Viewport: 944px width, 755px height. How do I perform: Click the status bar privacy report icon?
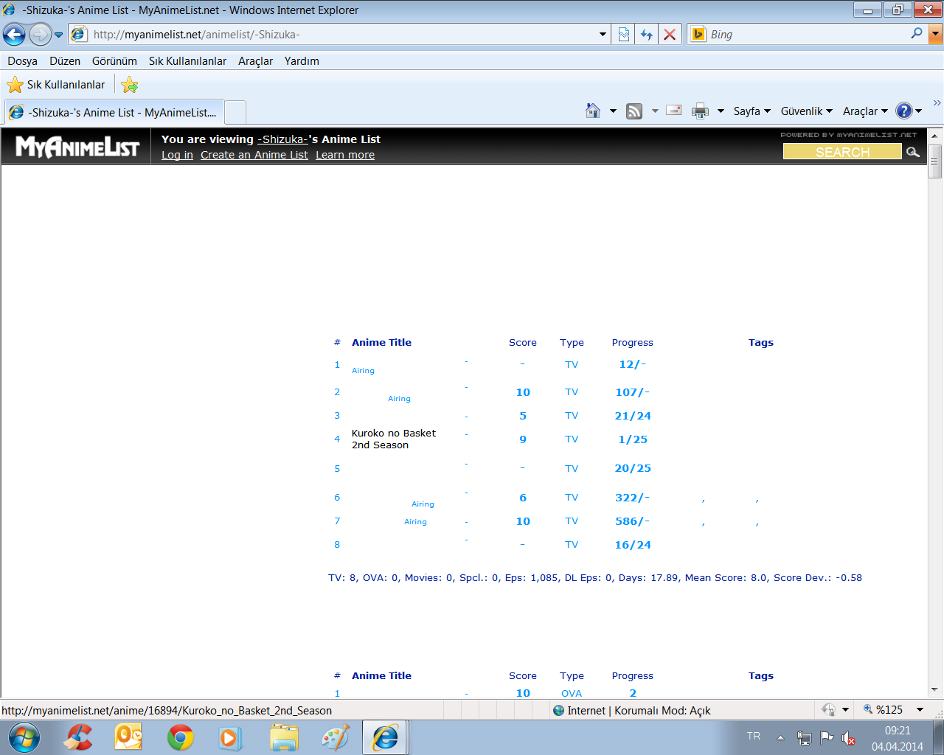(x=828, y=710)
